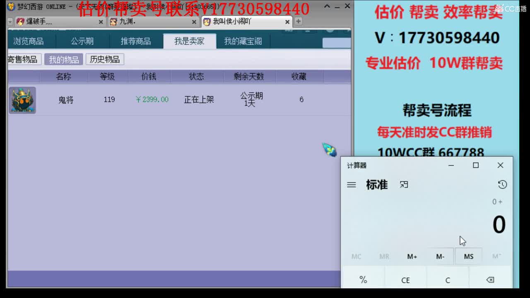The image size is (530, 298).
Task: Switch to the 爆破手 game tab
Action: 60,22
